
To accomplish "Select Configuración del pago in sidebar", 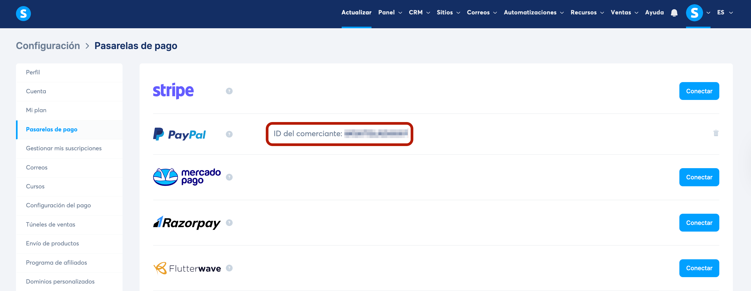I will [58, 205].
